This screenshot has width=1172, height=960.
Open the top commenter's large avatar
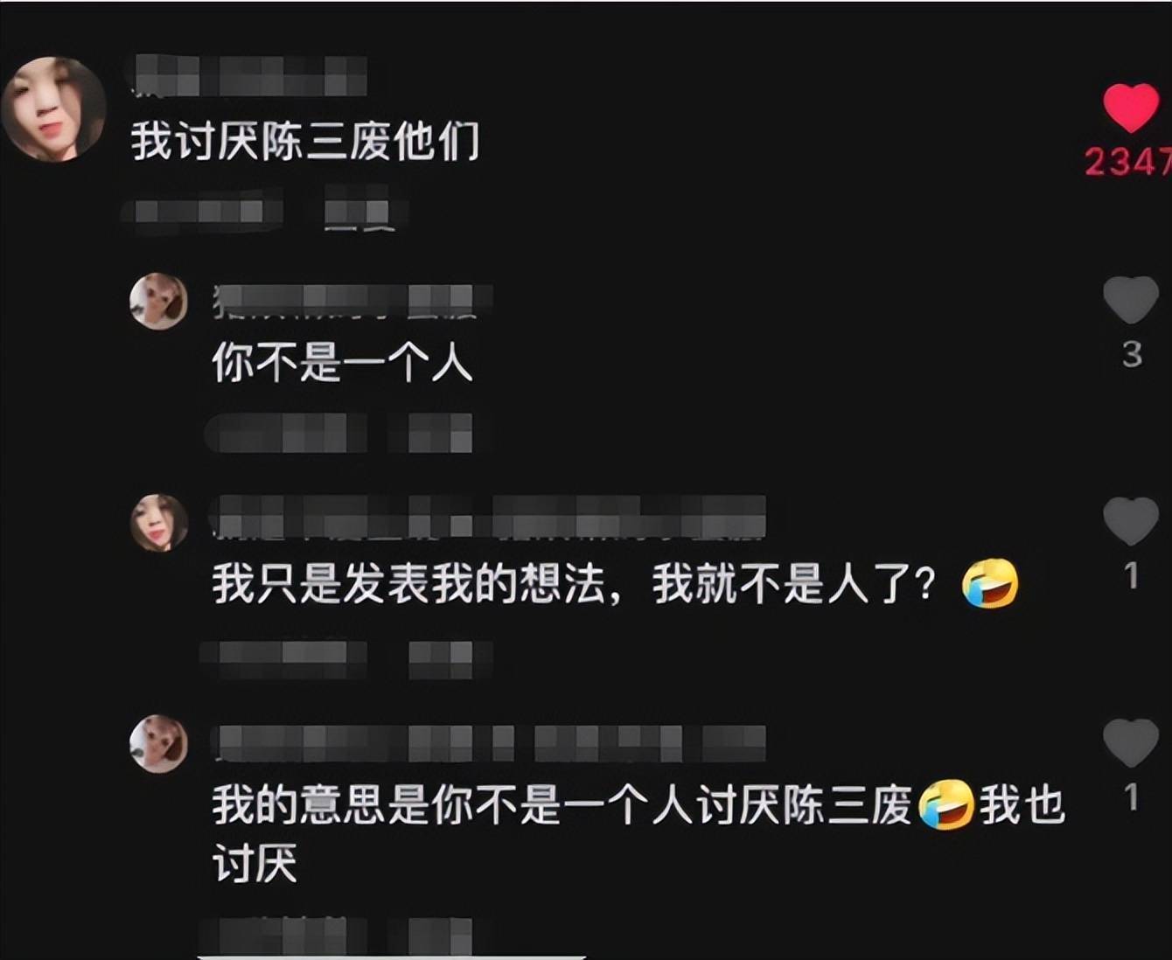(x=54, y=109)
